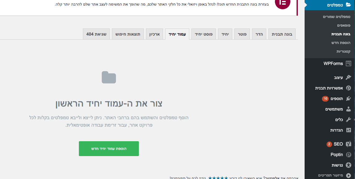The width and height of the screenshot is (355, 179).
Task: Open the קטגוריות submenu link
Action: (x=343, y=51)
